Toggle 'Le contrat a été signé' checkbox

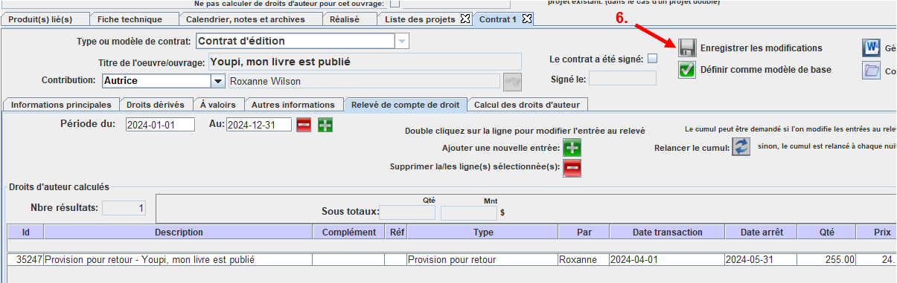point(653,59)
